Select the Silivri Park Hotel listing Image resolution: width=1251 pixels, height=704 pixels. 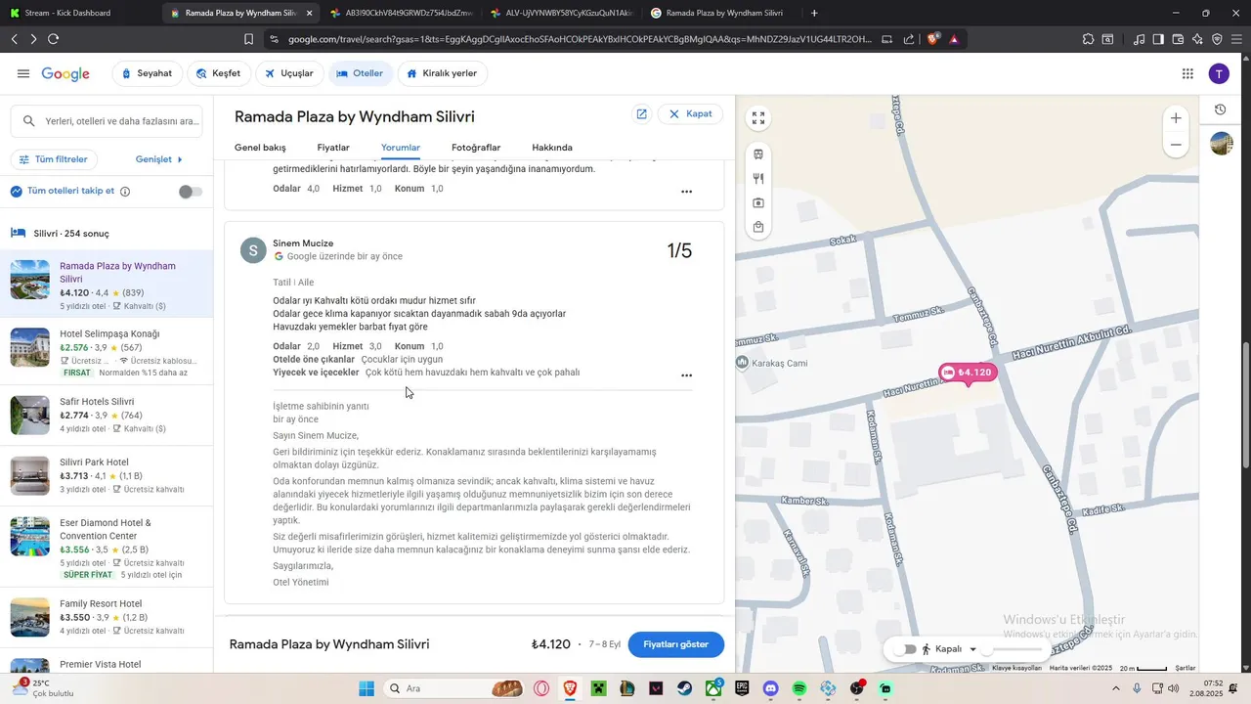click(107, 475)
